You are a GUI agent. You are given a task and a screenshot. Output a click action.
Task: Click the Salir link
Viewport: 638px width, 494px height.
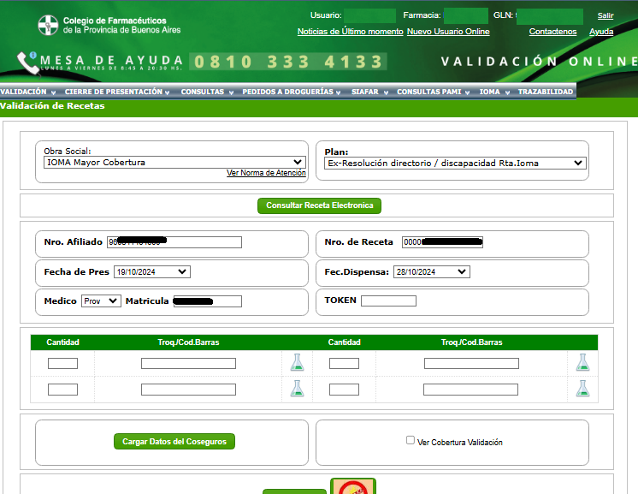pos(605,15)
